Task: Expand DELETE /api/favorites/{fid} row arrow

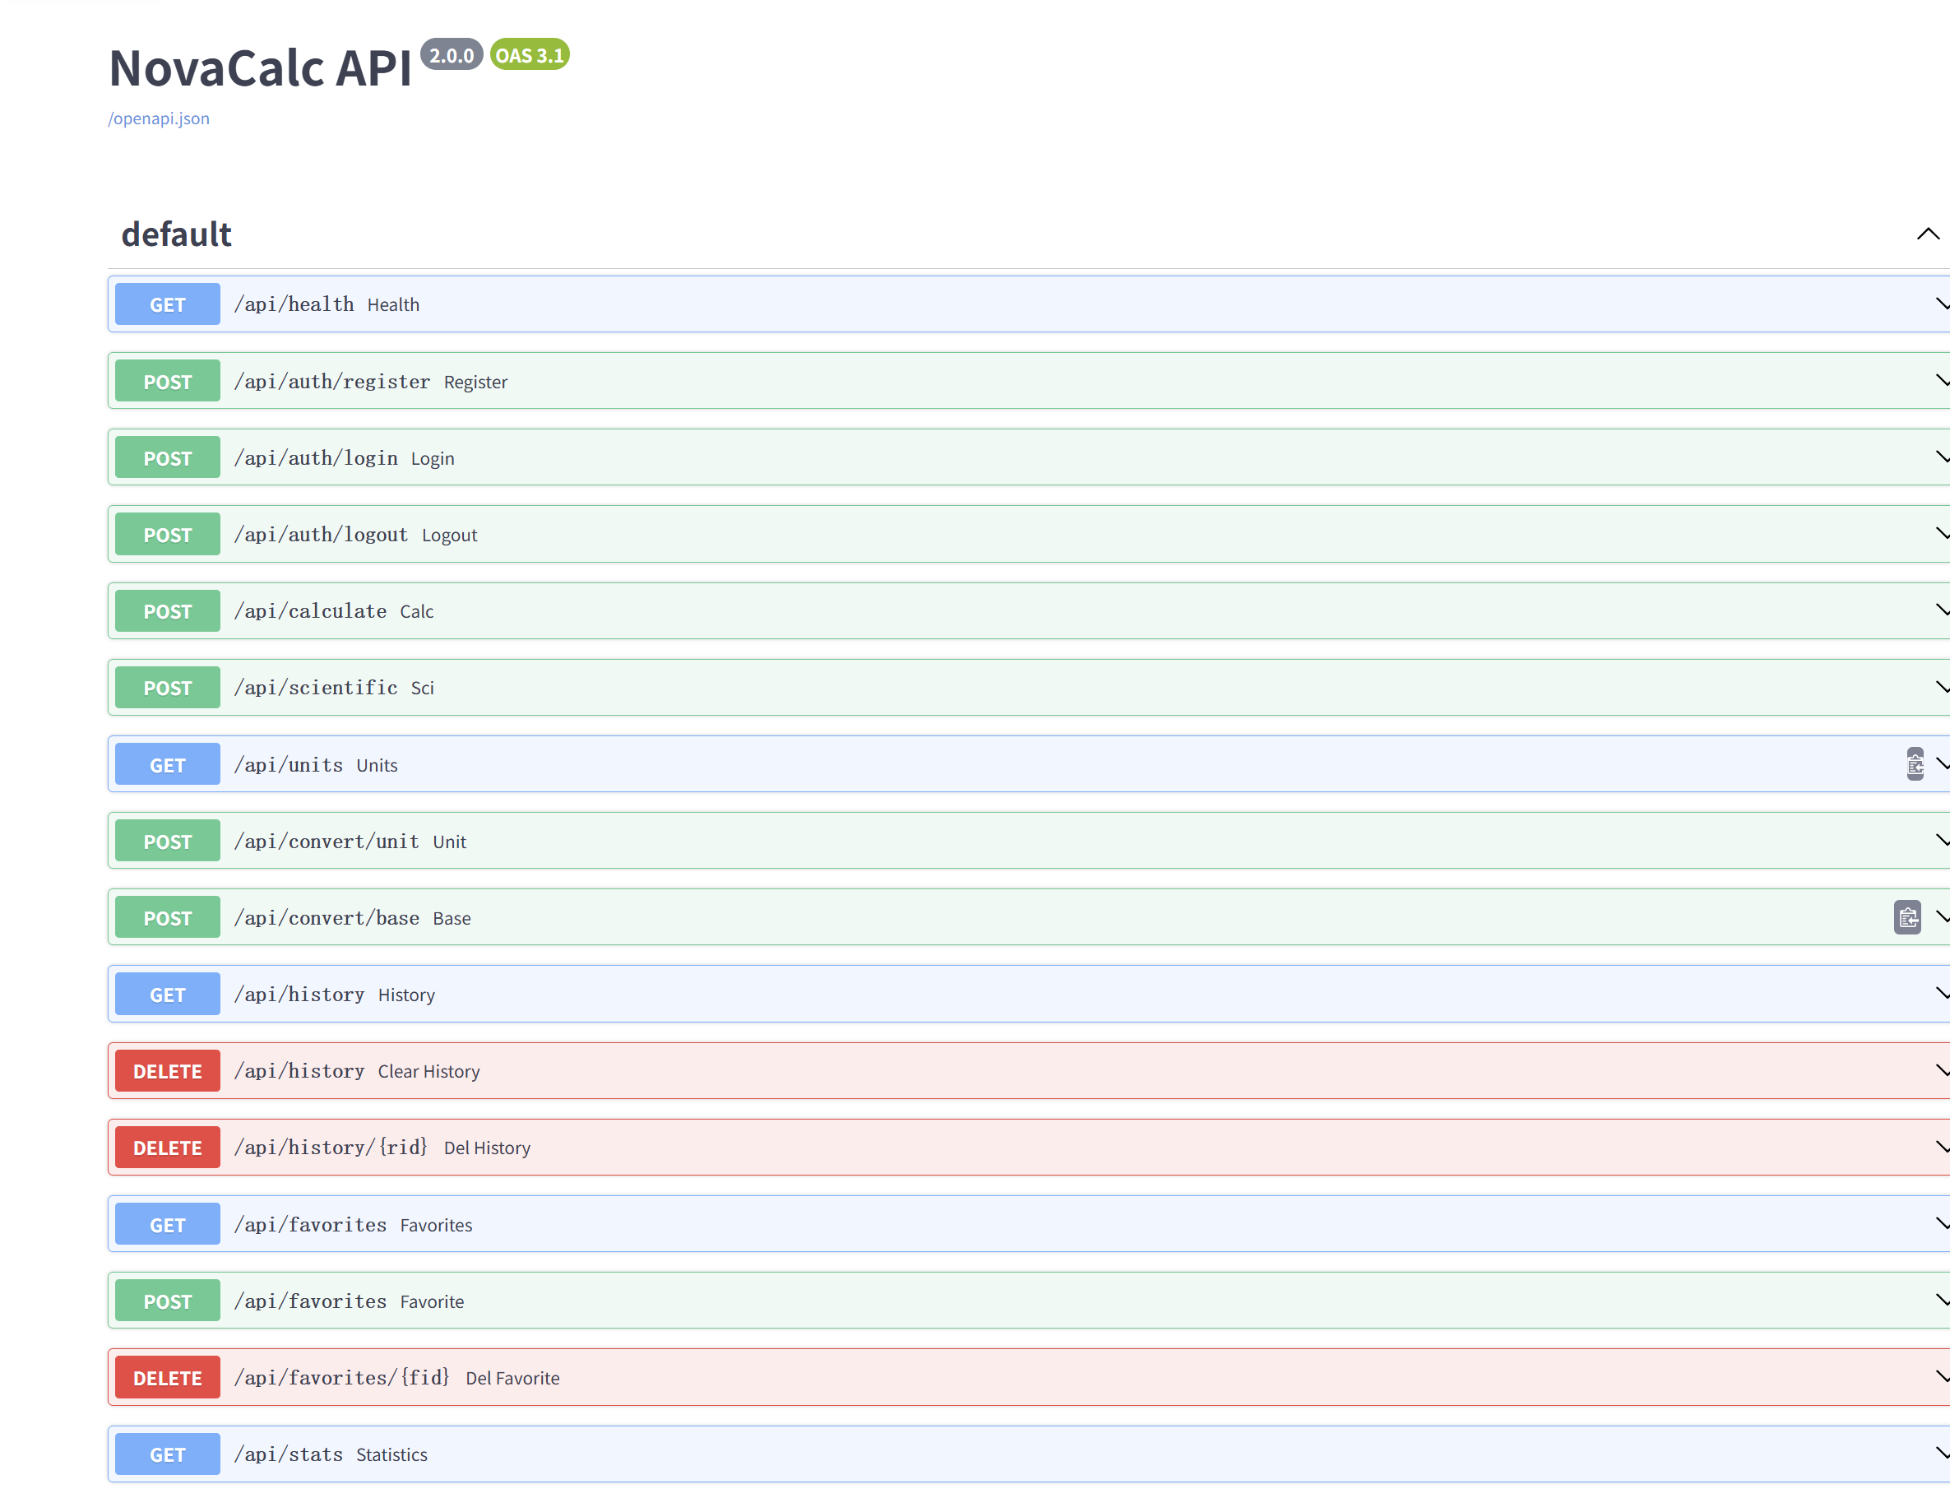Action: (x=1942, y=1378)
